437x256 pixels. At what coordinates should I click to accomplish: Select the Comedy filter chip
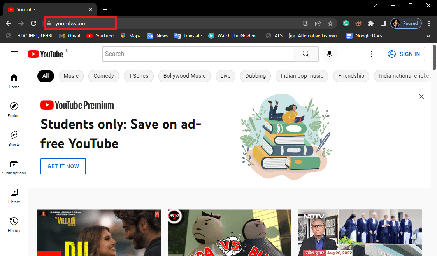click(x=104, y=76)
